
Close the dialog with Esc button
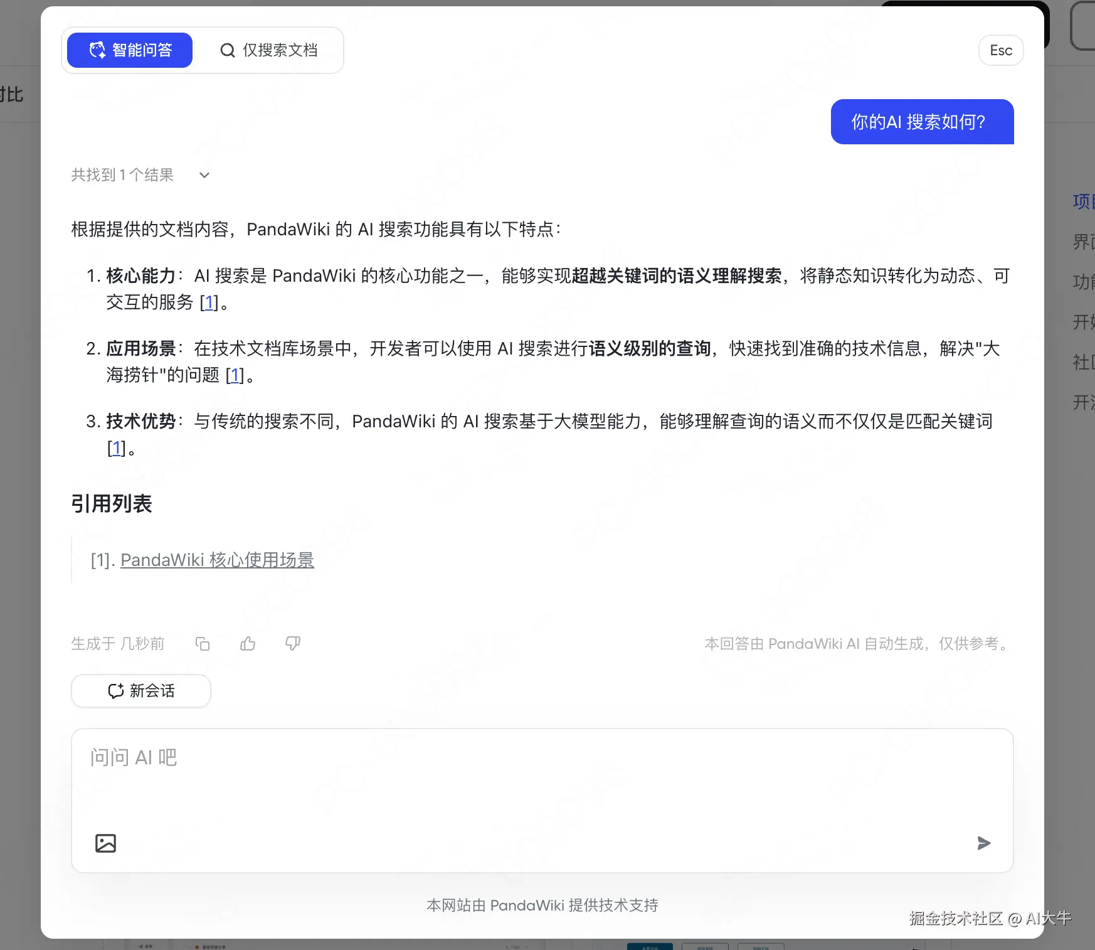click(x=1001, y=50)
